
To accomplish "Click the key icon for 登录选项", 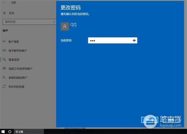I will point(4,60).
